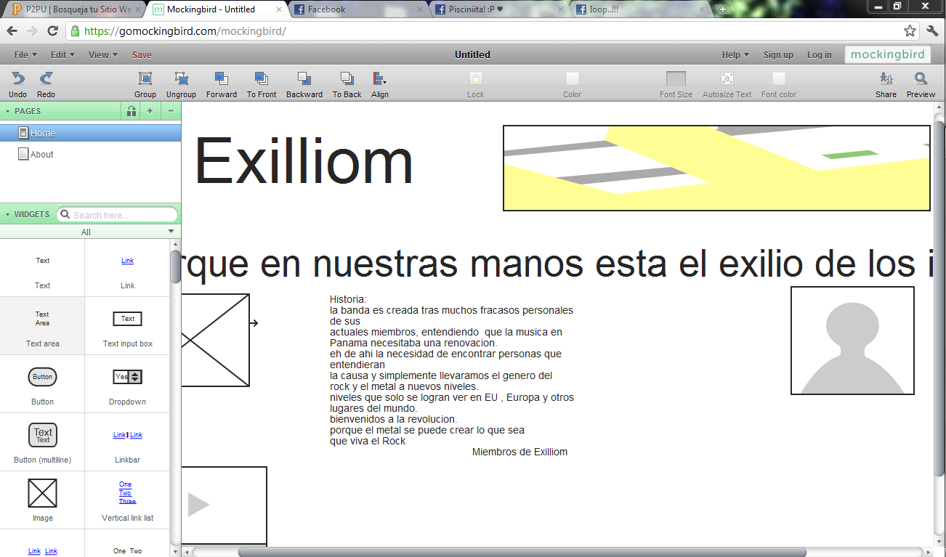Image resolution: width=946 pixels, height=557 pixels.
Task: Select the About page
Action: [x=90, y=154]
